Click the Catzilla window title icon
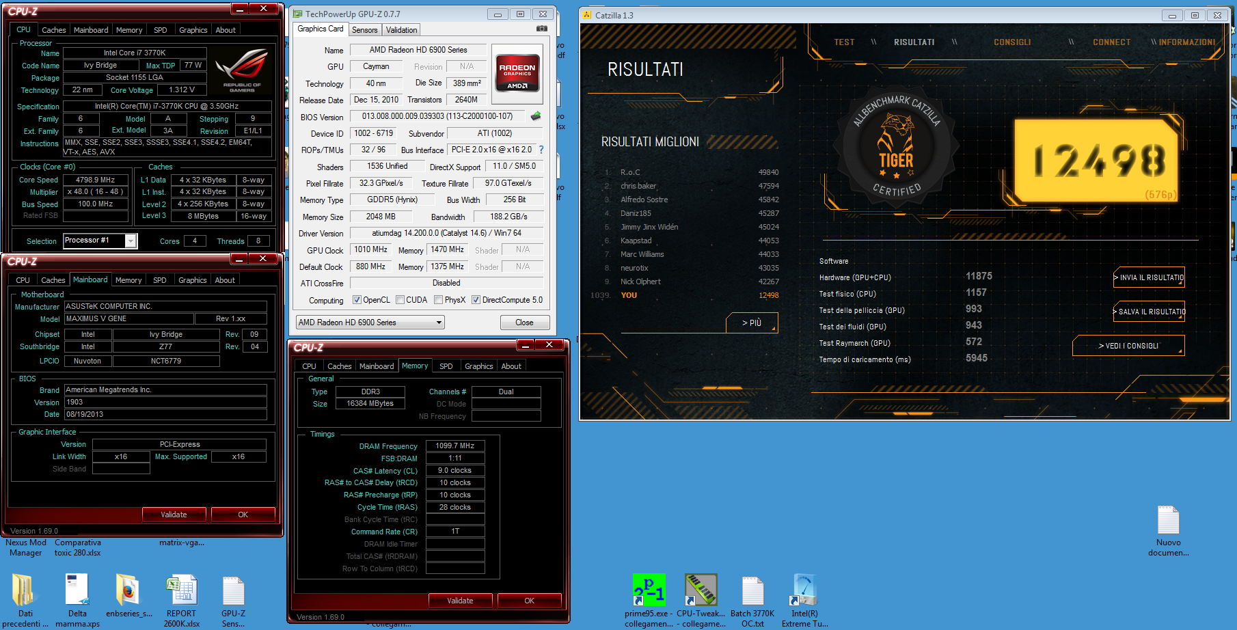This screenshot has height=630, width=1237. (x=587, y=15)
